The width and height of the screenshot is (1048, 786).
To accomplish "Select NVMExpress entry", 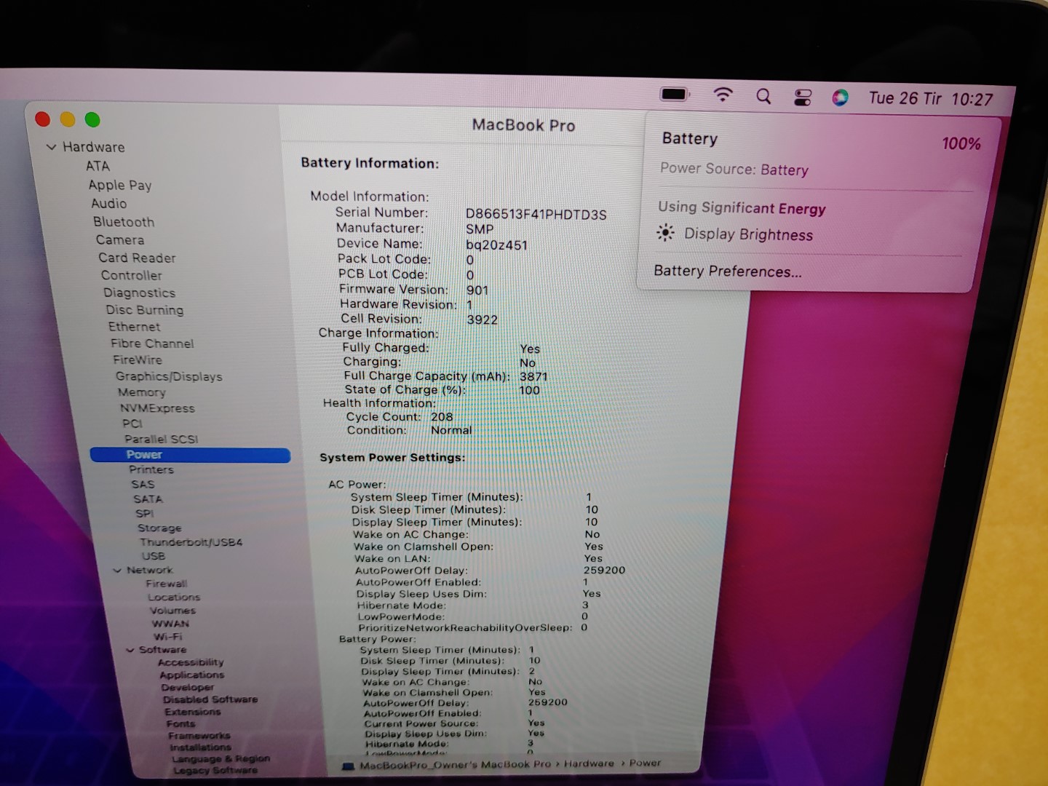I will [x=157, y=408].
